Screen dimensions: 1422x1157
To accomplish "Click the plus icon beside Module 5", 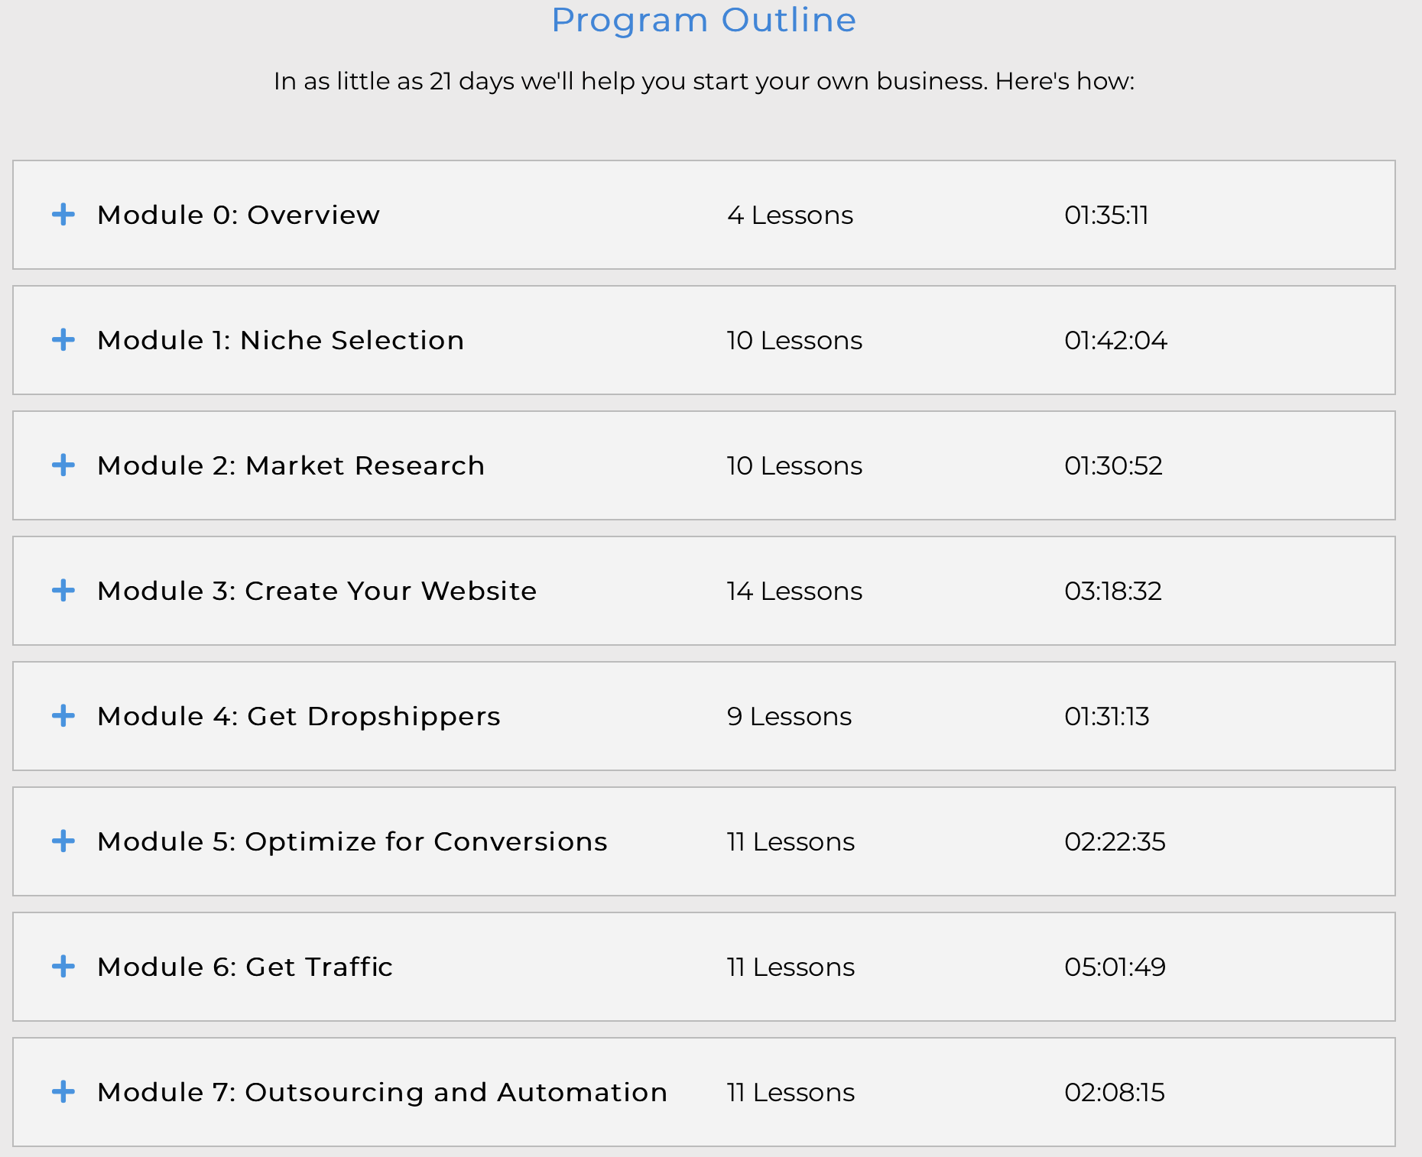I will point(64,841).
